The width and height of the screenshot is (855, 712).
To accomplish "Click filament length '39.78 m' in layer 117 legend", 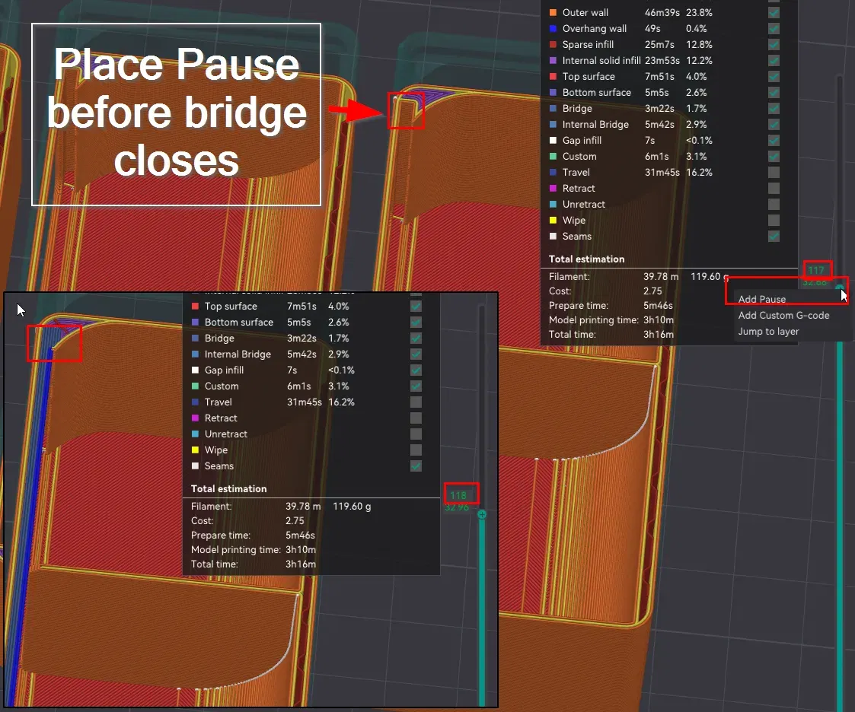I will click(661, 276).
